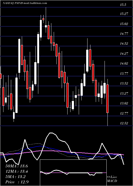
Task: Click the 13.02 price axis label
Action: (x=124, y=103)
